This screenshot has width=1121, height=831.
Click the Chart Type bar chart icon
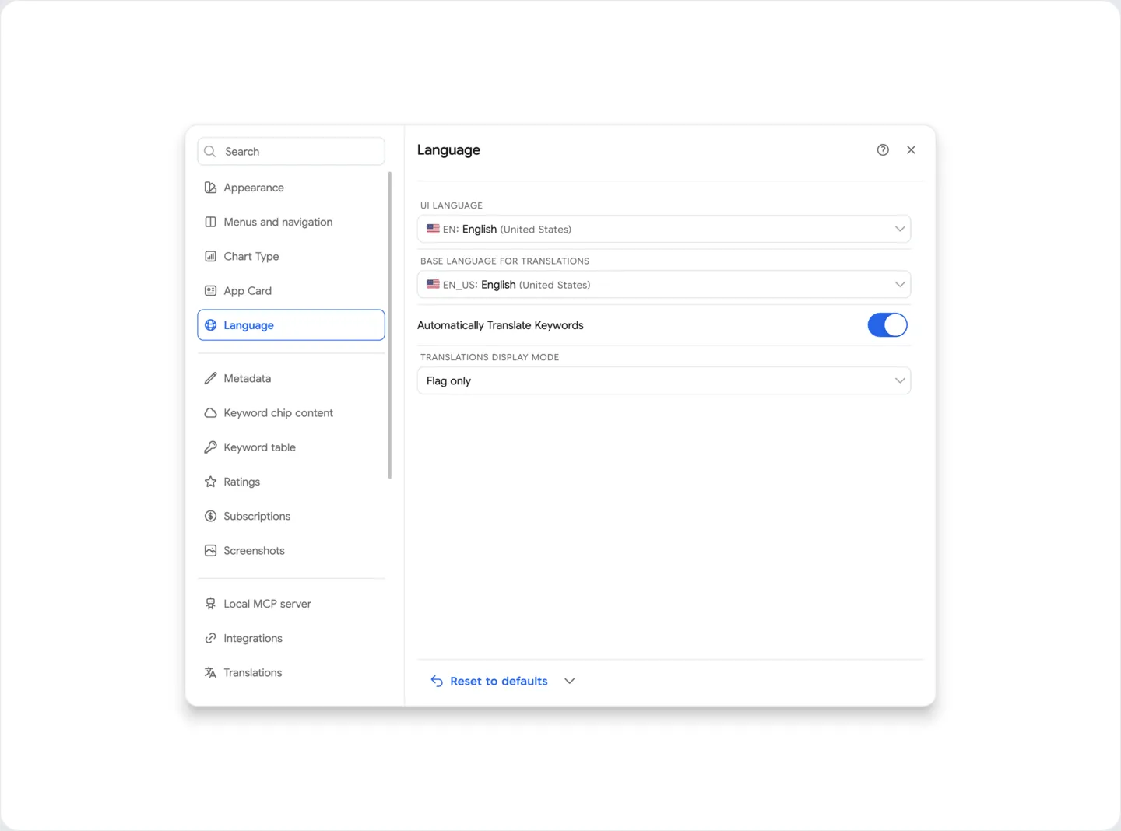(210, 256)
